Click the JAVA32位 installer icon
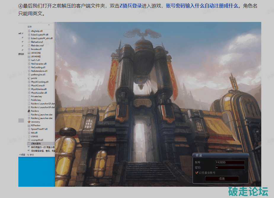 coord(29,53)
